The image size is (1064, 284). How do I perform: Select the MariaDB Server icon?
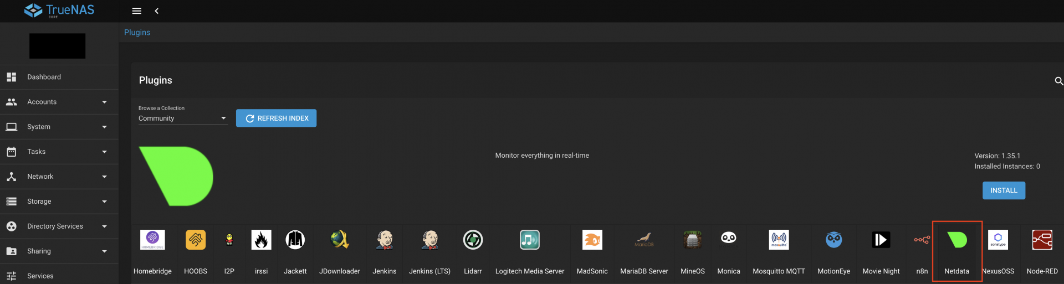click(644, 240)
